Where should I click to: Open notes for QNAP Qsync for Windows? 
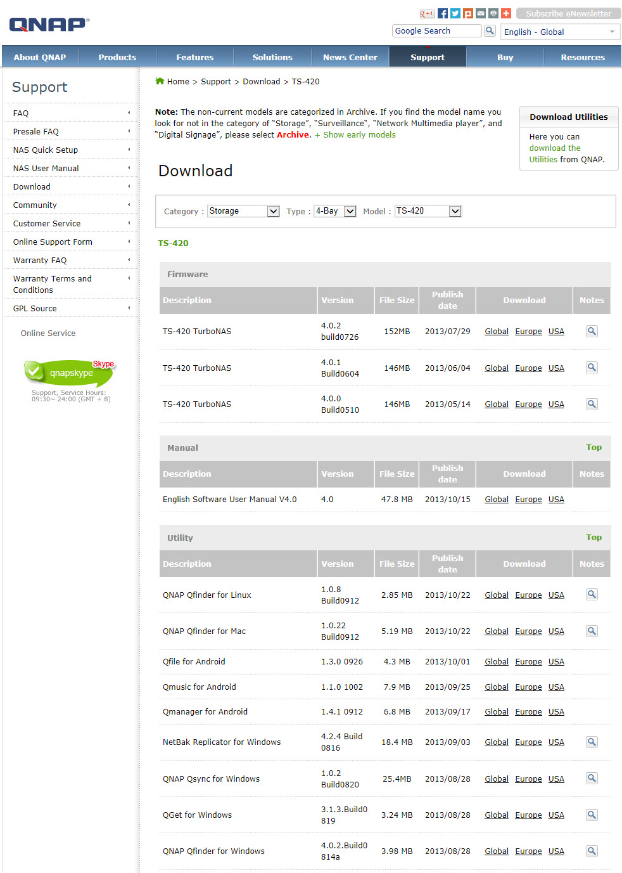pos(592,779)
